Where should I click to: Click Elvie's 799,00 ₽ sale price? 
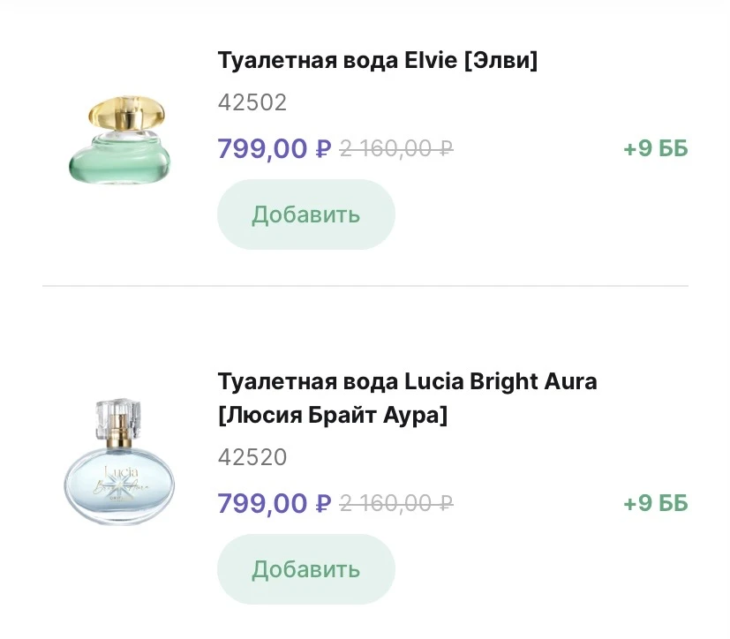pyautogui.click(x=274, y=149)
